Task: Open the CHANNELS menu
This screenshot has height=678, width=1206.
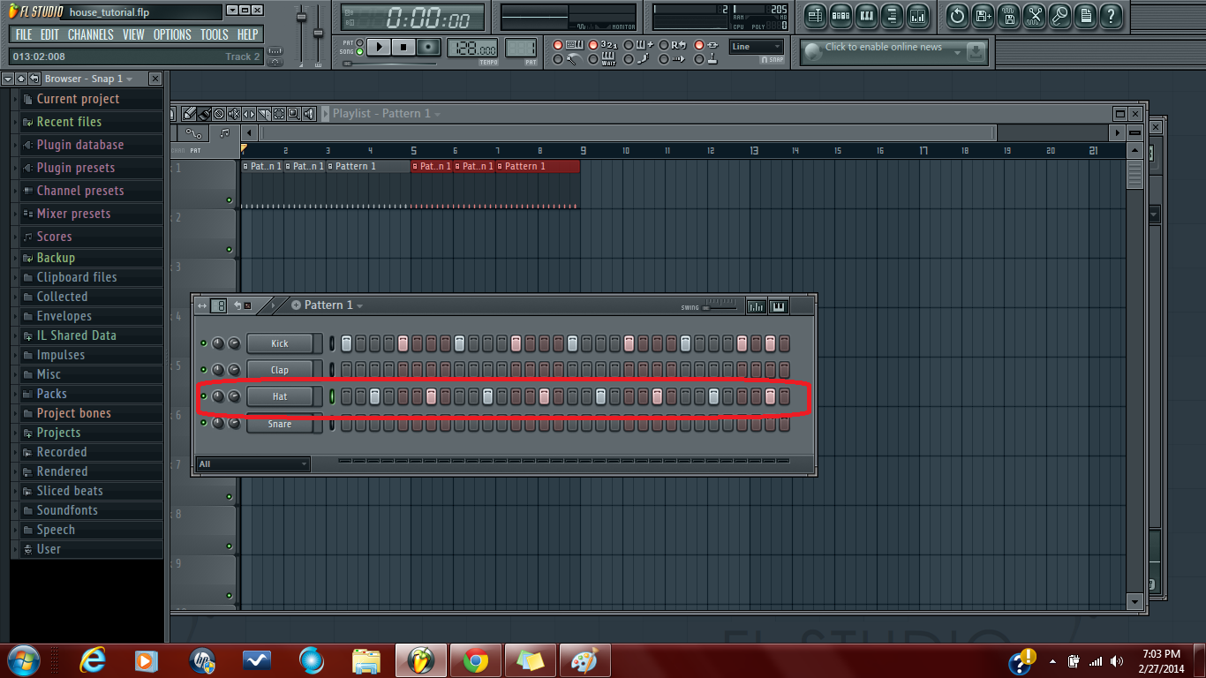Action: pyautogui.click(x=91, y=34)
